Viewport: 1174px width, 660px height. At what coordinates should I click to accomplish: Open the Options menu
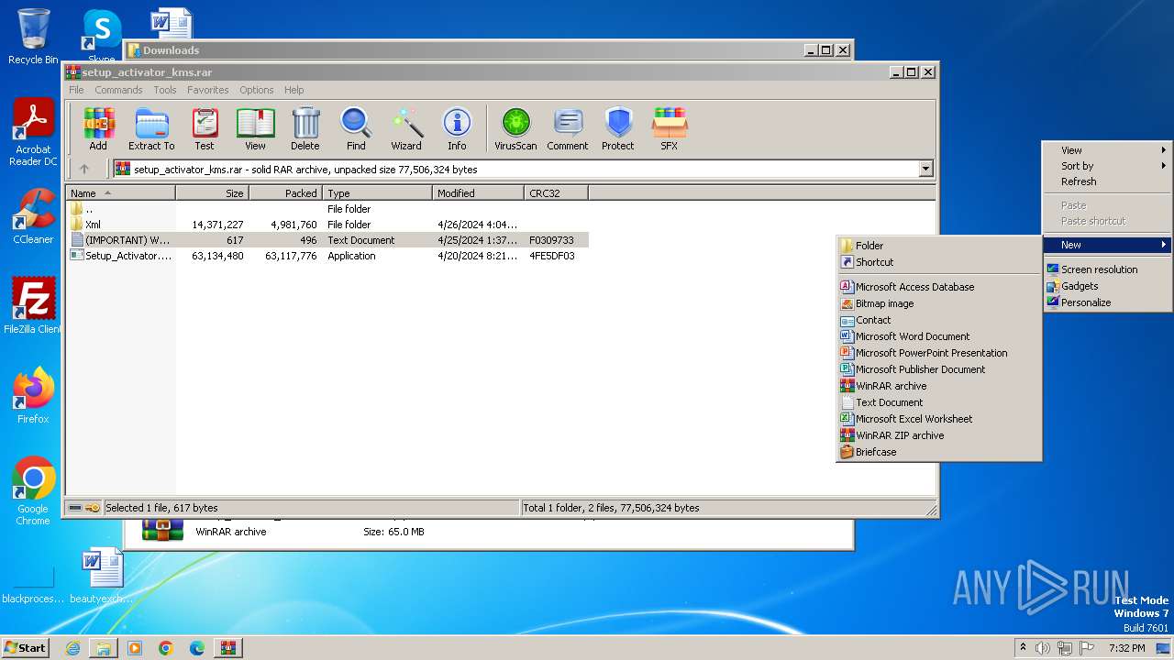[x=257, y=90]
